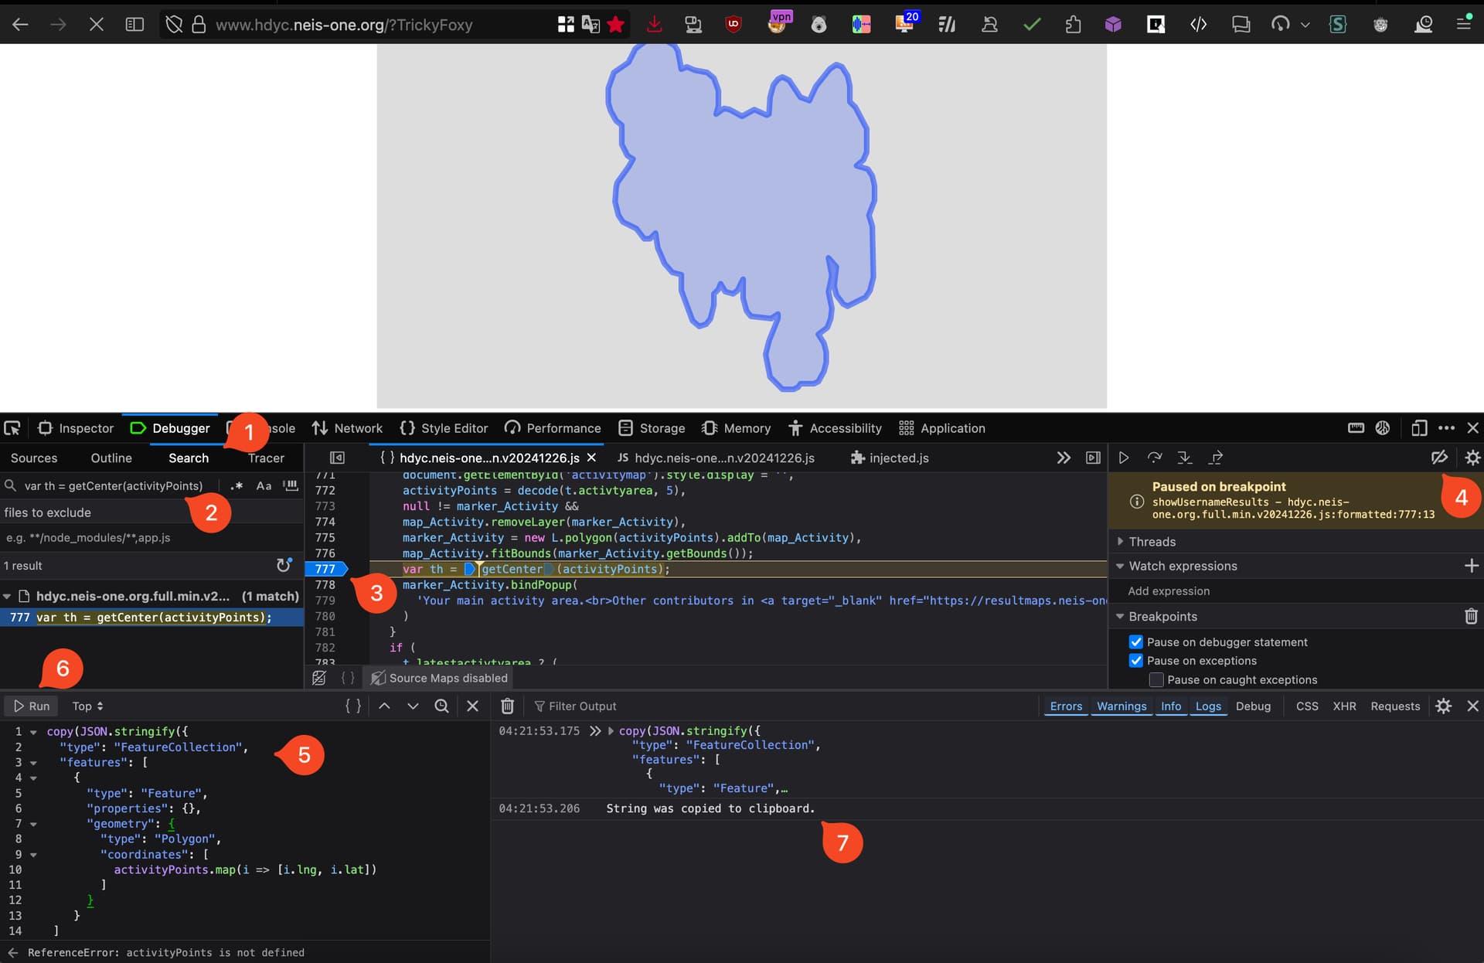Go back to the previous page
Image resolution: width=1484 pixels, height=963 pixels.
pos(20,25)
